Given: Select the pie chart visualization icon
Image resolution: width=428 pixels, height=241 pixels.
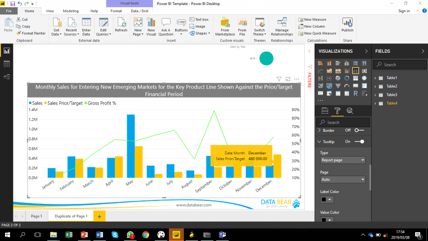Looking at the screenshot, I should coord(338,78).
